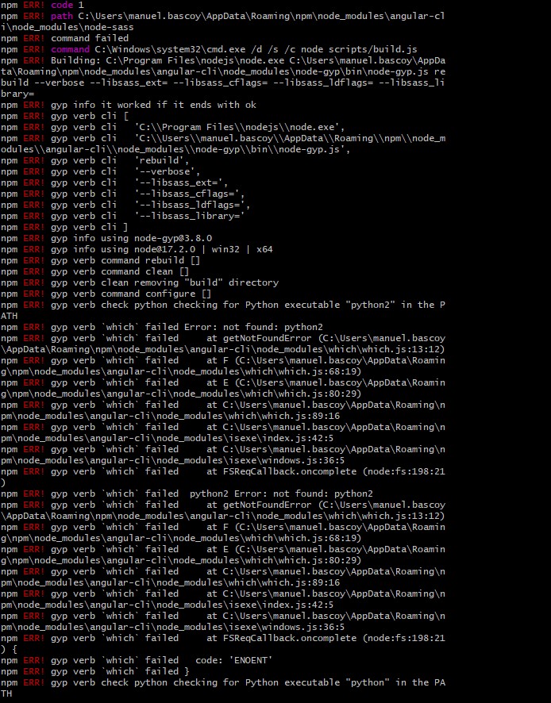Click the "command clean []" line
The height and width of the screenshot is (703, 551).
pyautogui.click(x=145, y=271)
